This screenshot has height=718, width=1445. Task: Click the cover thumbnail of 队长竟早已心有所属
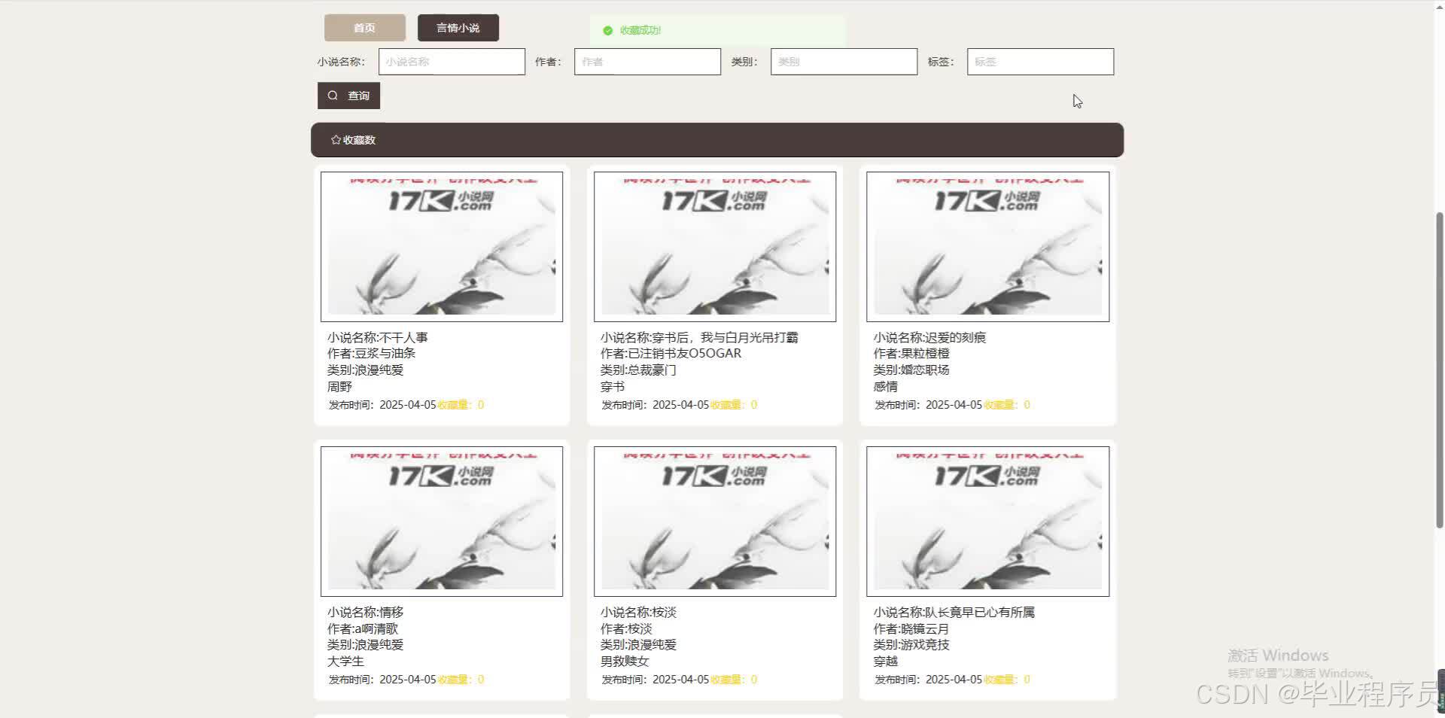coord(987,521)
